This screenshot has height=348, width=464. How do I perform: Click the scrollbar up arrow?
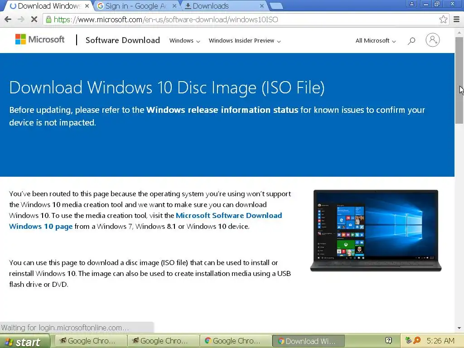459,32
